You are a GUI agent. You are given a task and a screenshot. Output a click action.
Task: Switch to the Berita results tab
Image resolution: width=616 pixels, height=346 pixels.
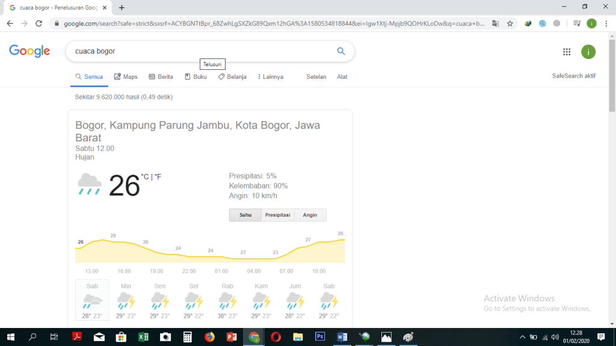[x=161, y=76]
